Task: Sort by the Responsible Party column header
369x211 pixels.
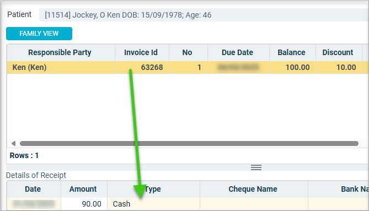Action: coord(61,52)
